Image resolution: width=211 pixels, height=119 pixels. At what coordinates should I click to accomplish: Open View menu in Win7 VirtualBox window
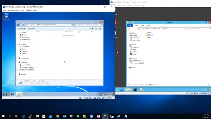tap(17, 10)
